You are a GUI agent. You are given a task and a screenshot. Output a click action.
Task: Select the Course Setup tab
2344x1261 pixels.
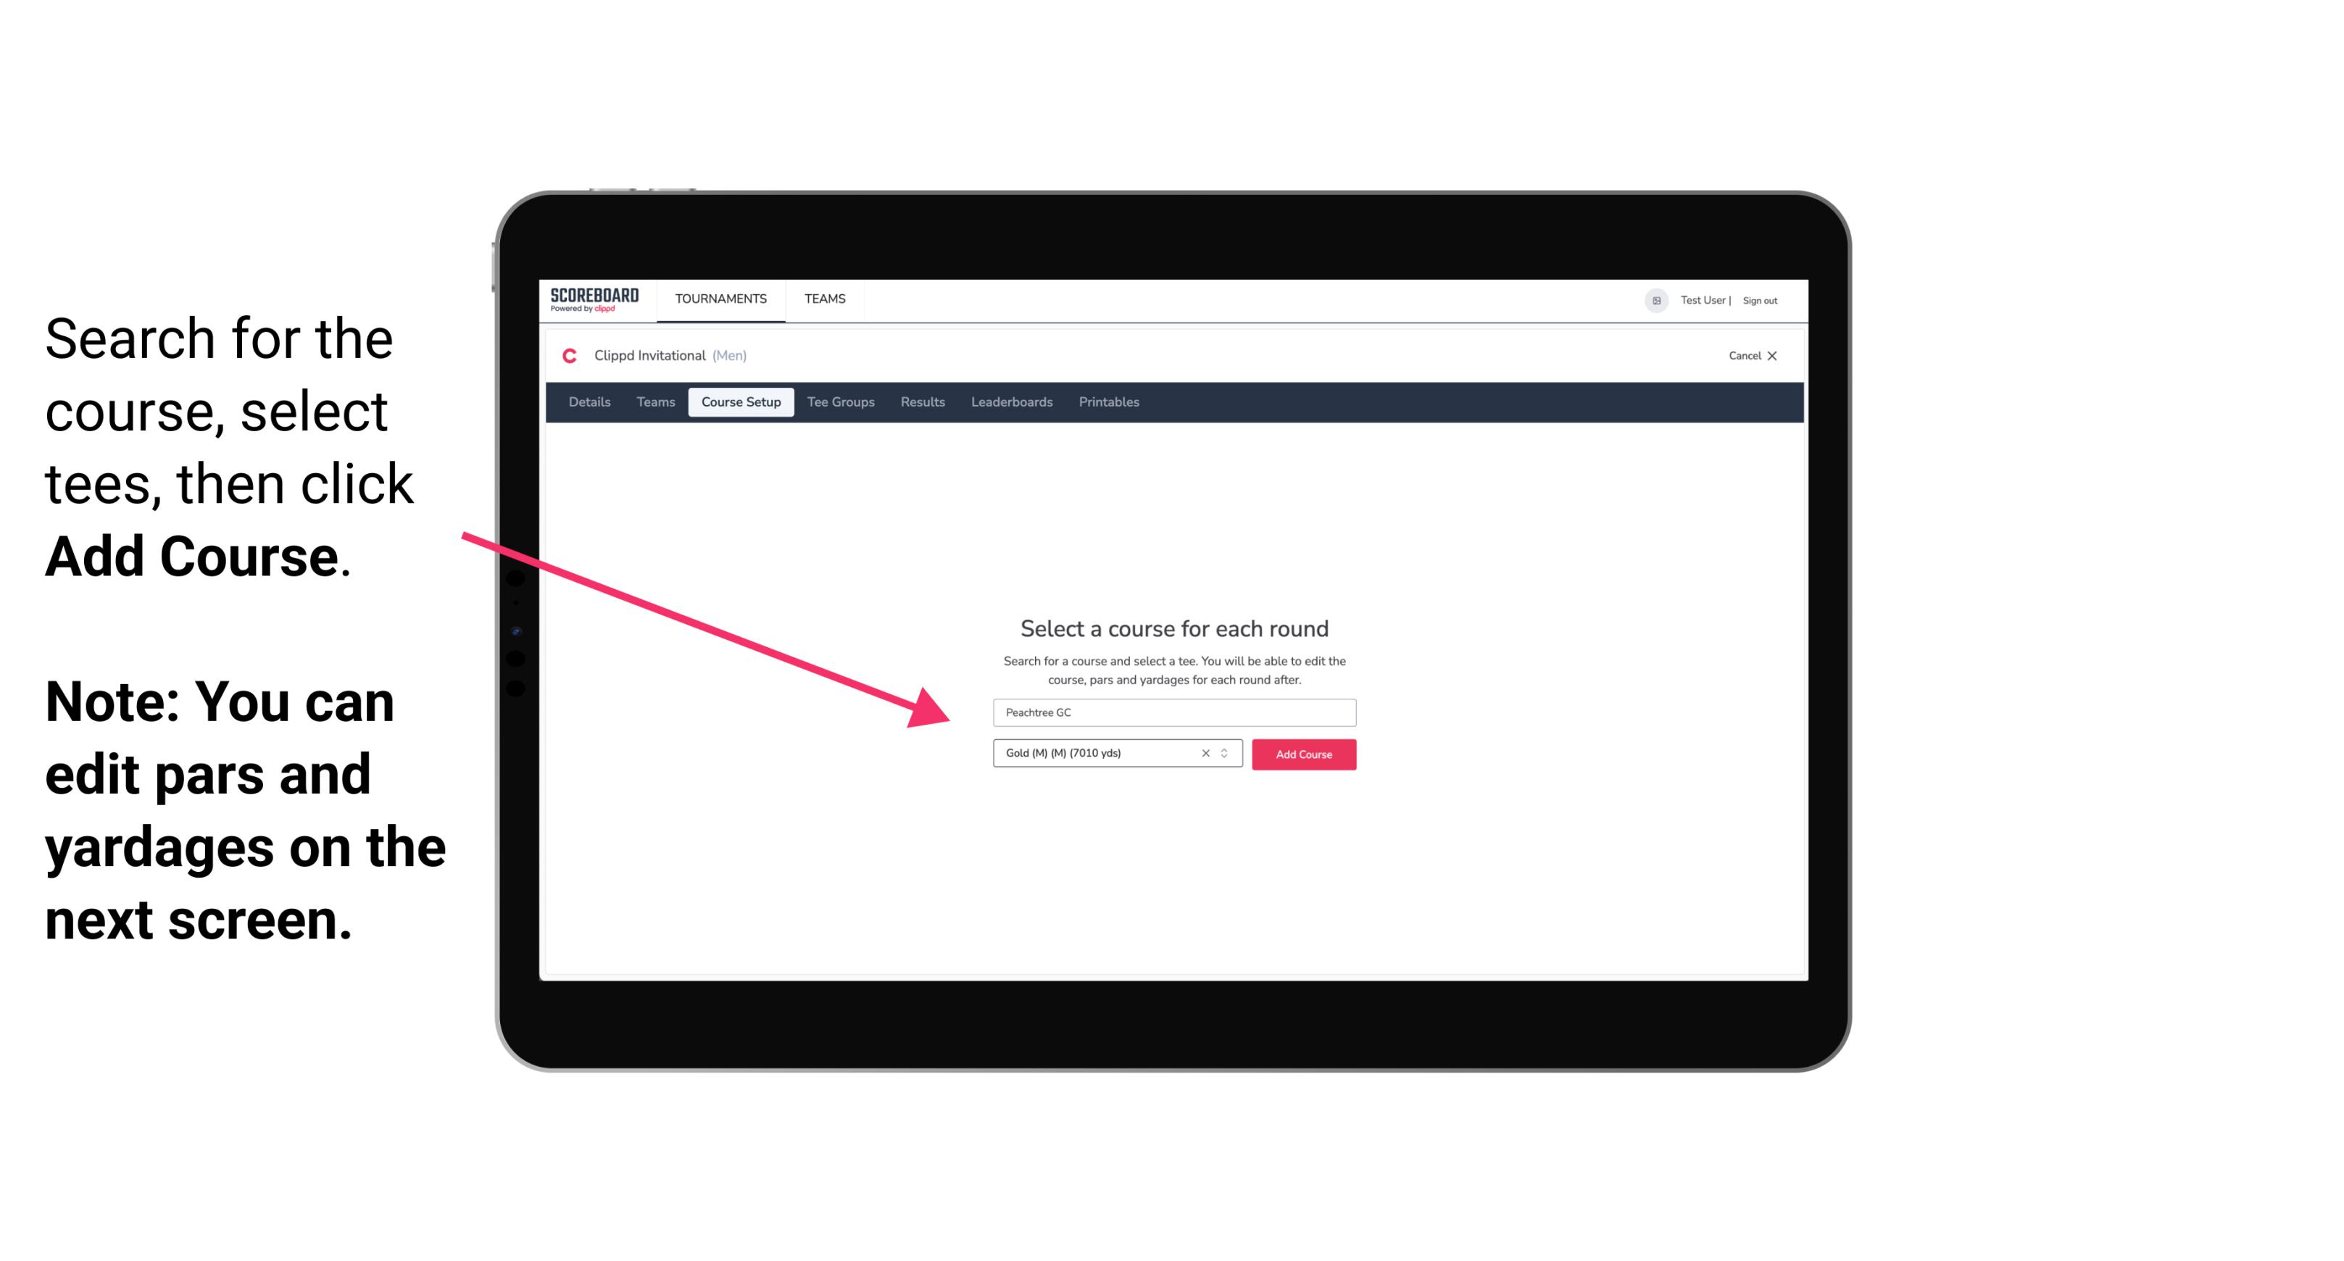(x=741, y=402)
